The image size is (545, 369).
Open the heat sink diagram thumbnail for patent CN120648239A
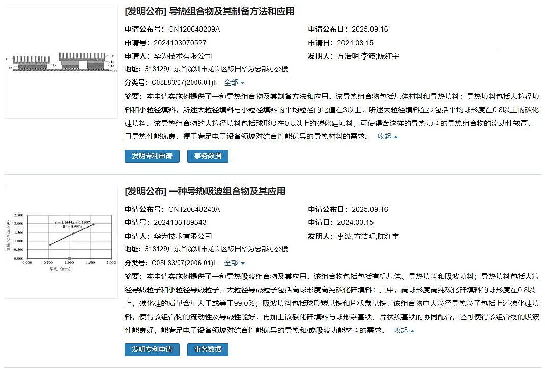pyautogui.click(x=61, y=62)
